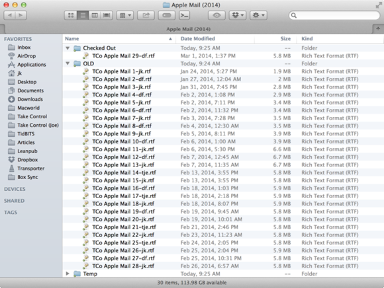Select TCo Apple Mail 20-jk.rtf

123,219
